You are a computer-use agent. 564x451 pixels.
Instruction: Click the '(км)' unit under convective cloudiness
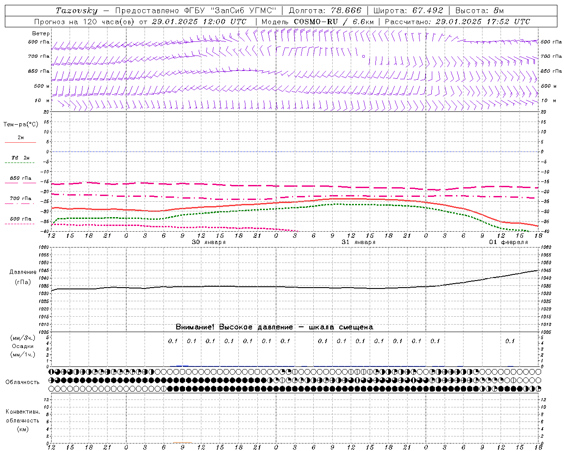click(23, 429)
